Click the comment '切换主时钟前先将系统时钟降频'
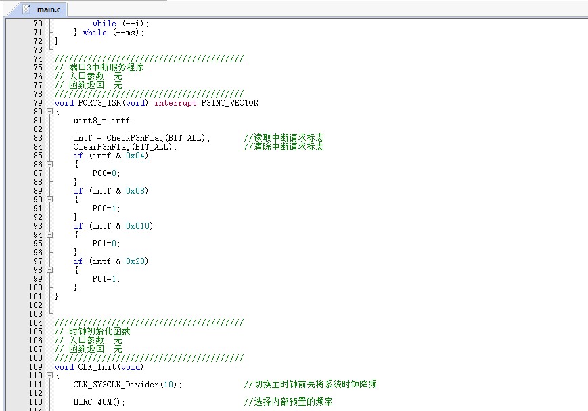The height and width of the screenshot is (411, 588). [315, 385]
